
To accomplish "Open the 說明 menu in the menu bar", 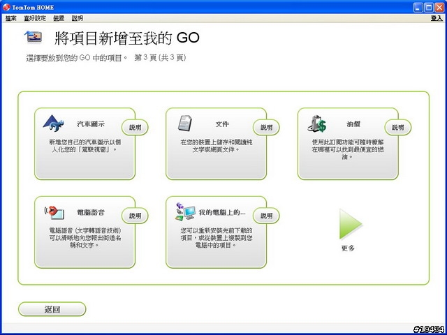I will pos(78,18).
